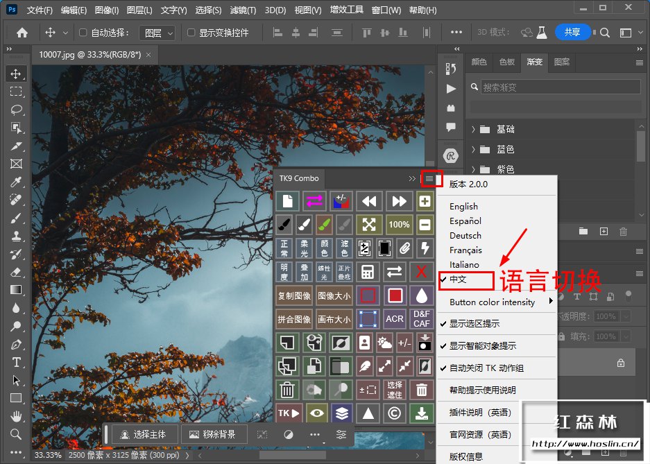Viewport: 650px width, 464px height.
Task: Switch to the 色板 tab
Action: coord(507,62)
